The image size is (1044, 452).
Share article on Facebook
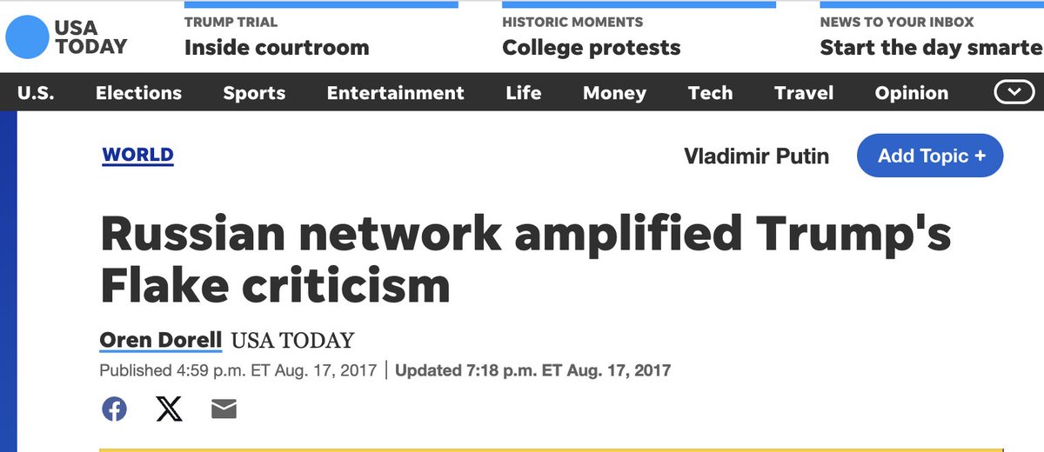(x=114, y=409)
